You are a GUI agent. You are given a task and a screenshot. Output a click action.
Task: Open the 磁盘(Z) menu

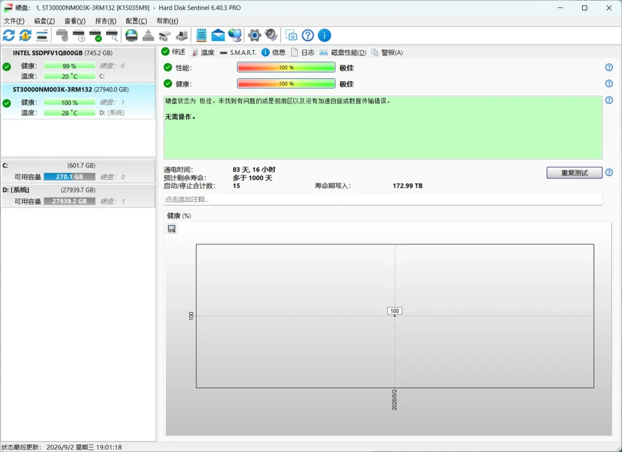(44, 21)
